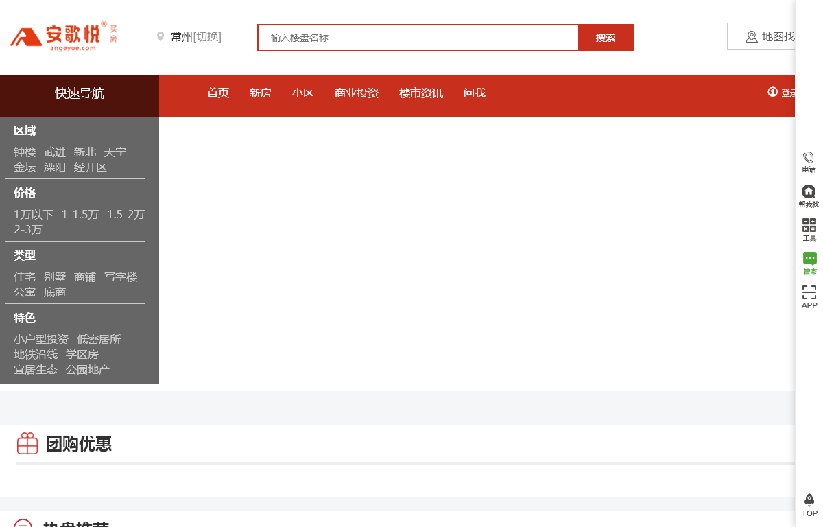Click the 安歌悦 logo
The image size is (823, 527).
tap(64, 36)
